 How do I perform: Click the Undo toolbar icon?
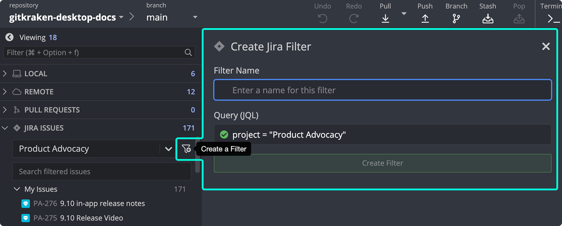[x=322, y=18]
